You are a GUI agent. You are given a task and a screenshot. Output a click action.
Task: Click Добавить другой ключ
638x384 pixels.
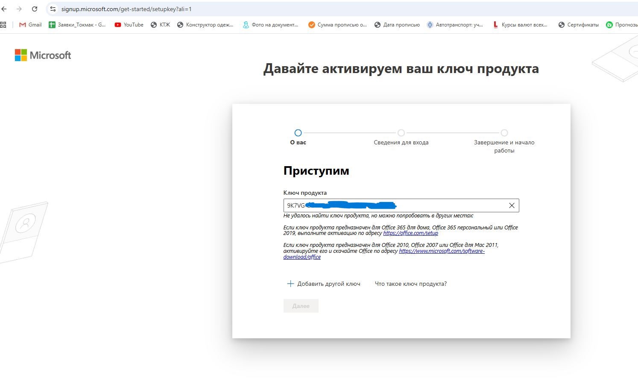click(324, 284)
